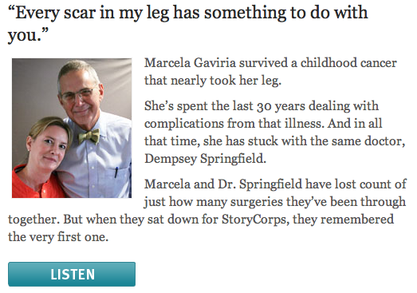Screen dimensions: 417x293
Task: Click the man's glasses in the photo
Action: coord(77,94)
